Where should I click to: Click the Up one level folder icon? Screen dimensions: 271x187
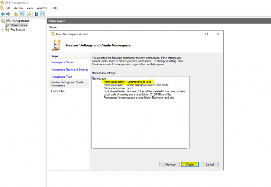16,14
